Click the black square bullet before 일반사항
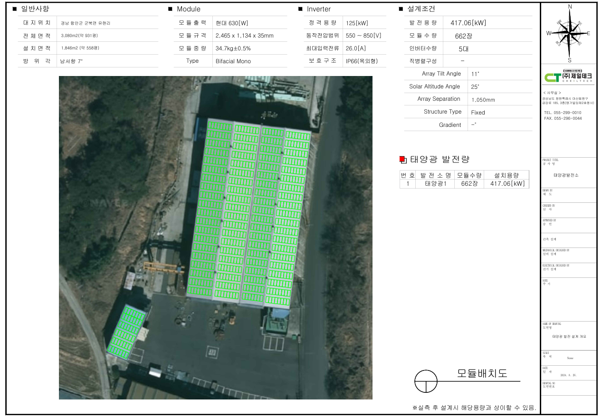The height and width of the screenshot is (418, 602). pyautogui.click(x=14, y=9)
